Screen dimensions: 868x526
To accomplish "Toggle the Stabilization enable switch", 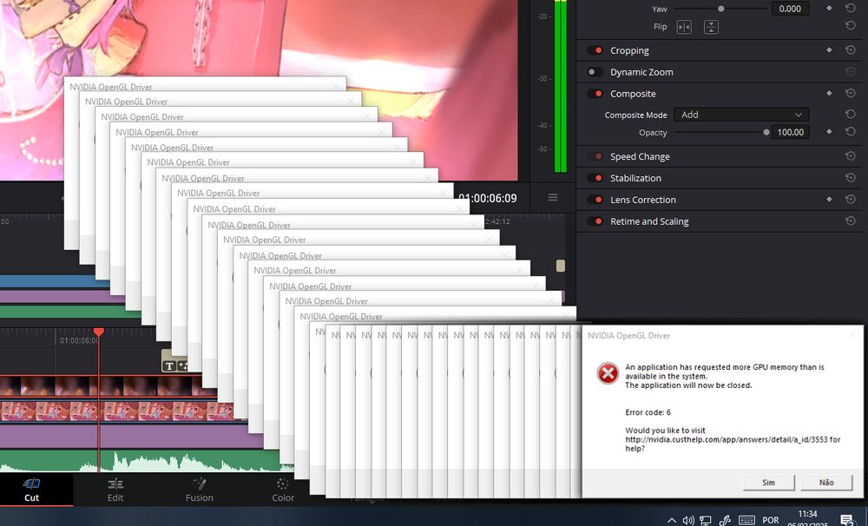I will (595, 178).
